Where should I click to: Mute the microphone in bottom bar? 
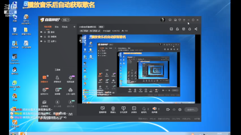pyautogui.click(x=144, y=108)
